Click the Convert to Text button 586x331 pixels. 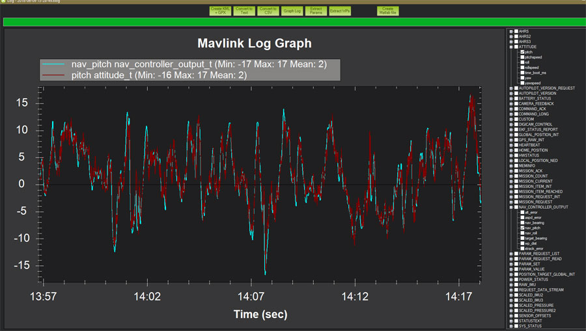click(244, 11)
